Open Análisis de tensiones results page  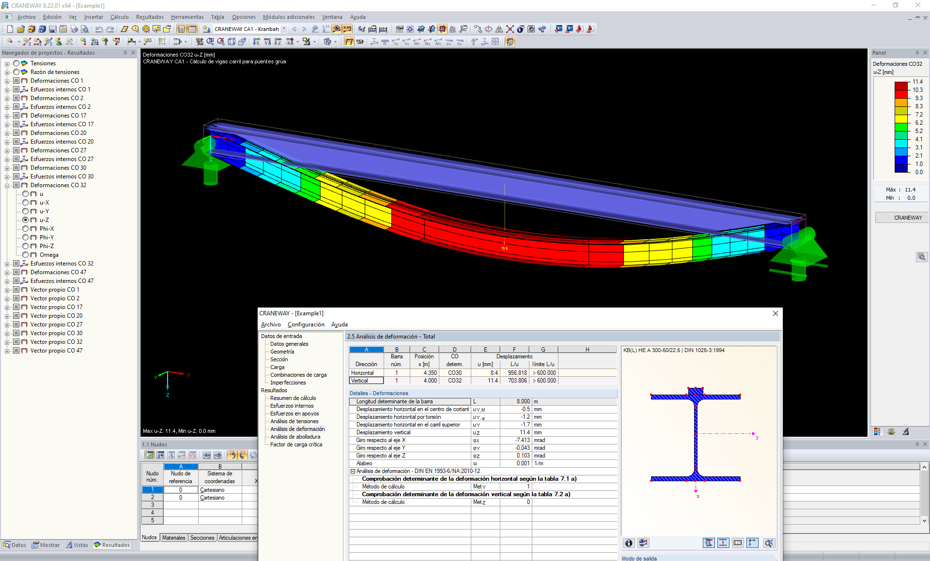tap(294, 421)
